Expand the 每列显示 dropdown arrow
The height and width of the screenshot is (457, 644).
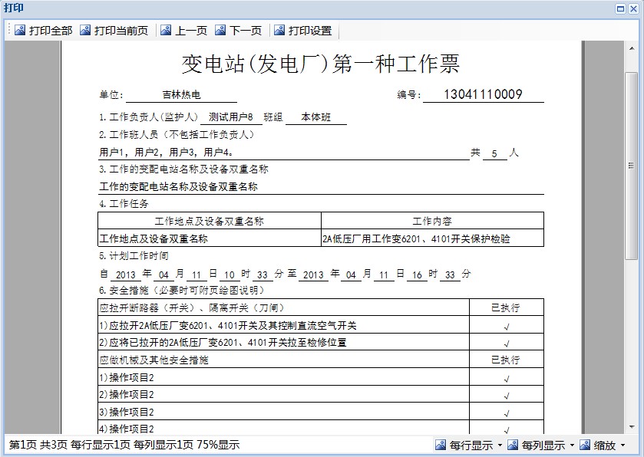572,445
